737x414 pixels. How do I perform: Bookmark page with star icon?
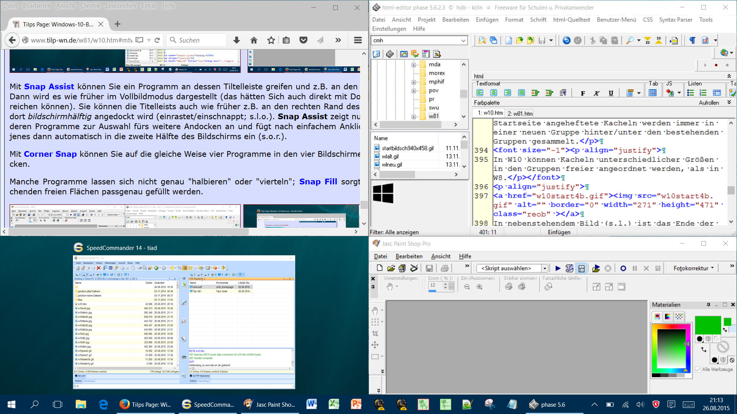271,40
